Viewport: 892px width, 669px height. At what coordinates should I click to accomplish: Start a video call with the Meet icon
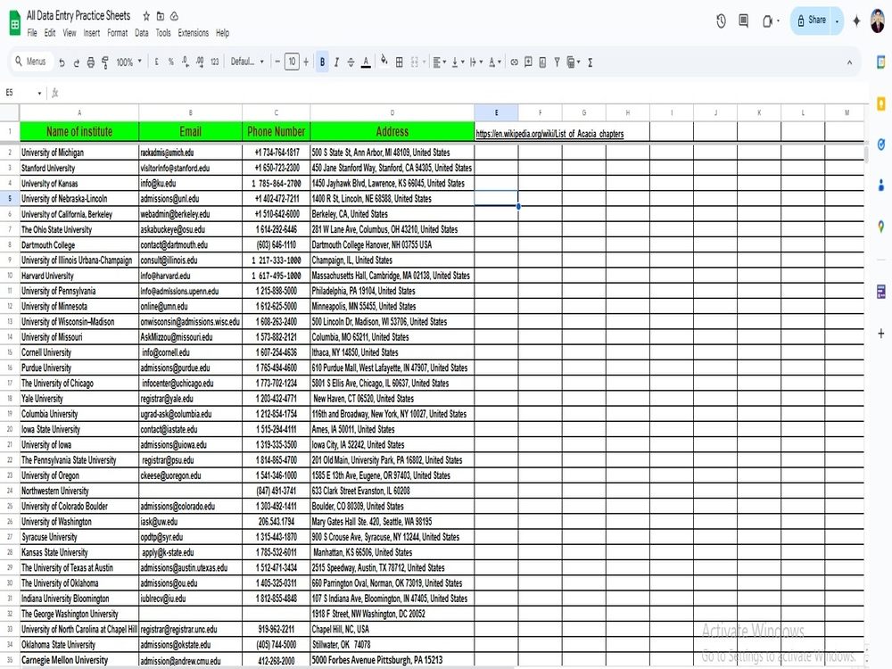pos(770,21)
